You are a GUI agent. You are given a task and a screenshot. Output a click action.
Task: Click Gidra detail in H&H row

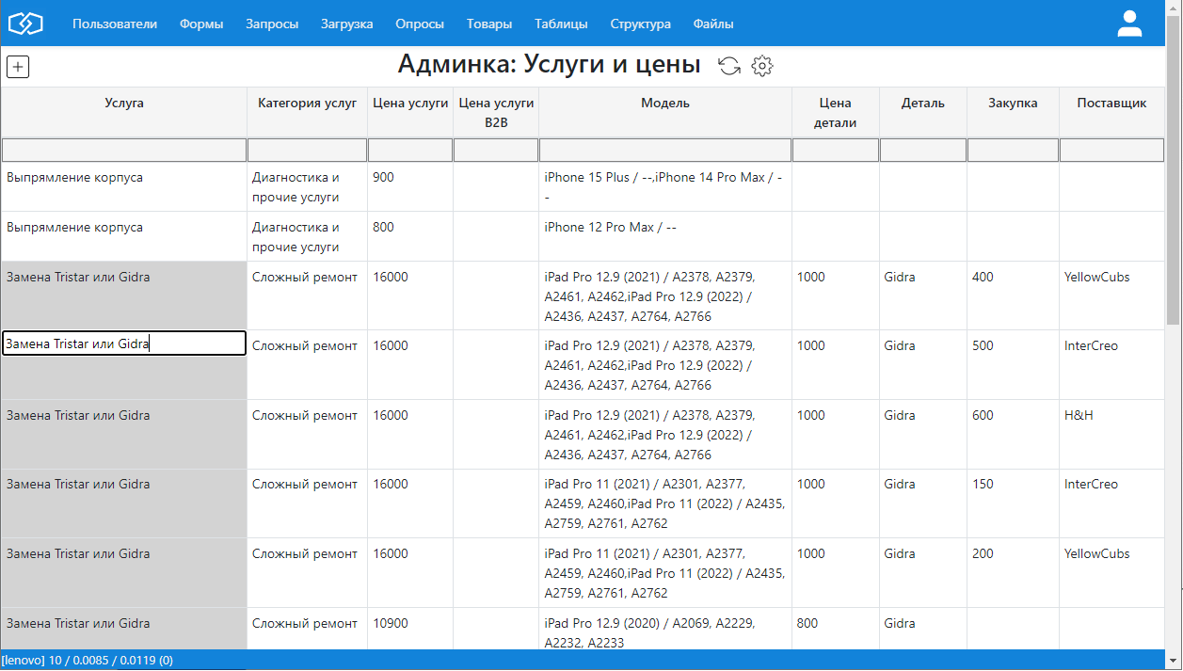click(923, 434)
